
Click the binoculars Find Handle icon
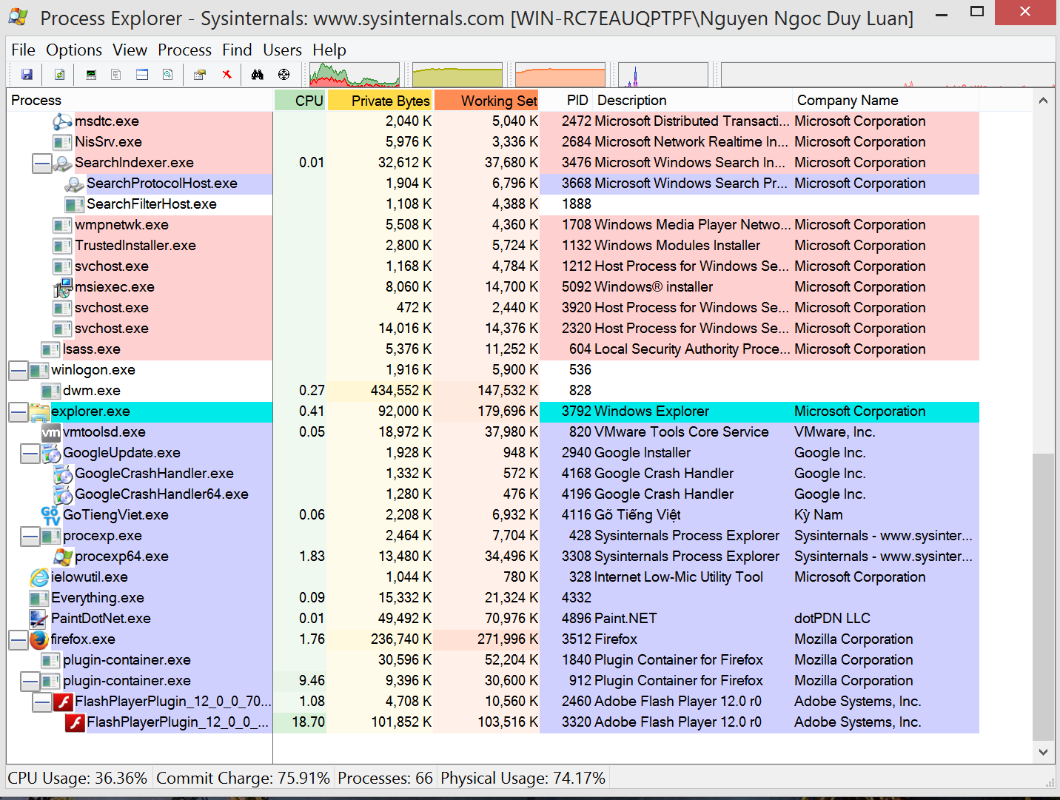[x=258, y=75]
